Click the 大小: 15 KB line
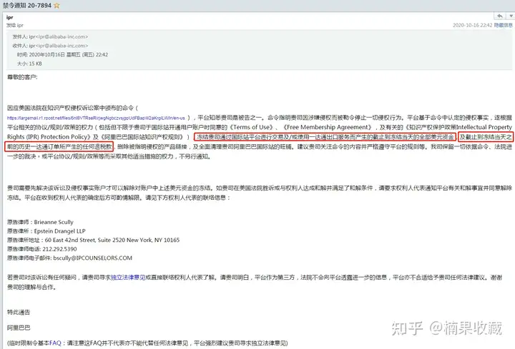This screenshot has height=349, width=515. (29, 64)
